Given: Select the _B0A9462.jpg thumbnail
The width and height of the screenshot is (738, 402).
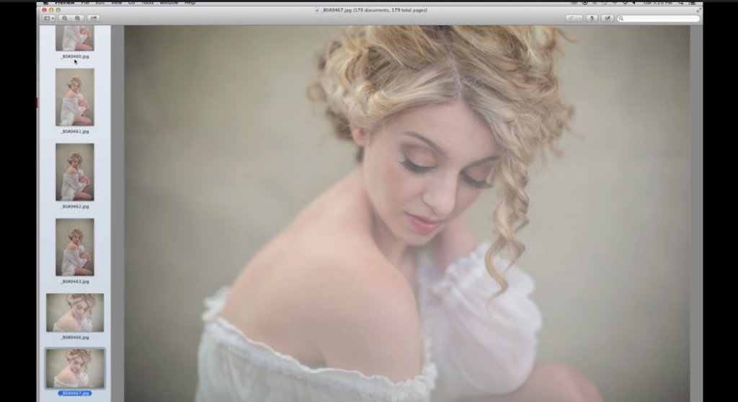Looking at the screenshot, I should [x=75, y=172].
